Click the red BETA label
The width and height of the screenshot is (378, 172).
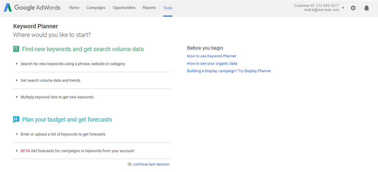point(25,151)
